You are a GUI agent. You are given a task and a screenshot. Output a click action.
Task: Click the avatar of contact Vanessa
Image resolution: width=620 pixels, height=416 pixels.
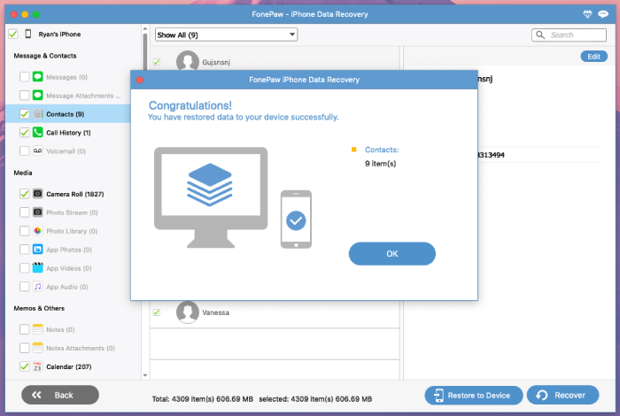[188, 312]
